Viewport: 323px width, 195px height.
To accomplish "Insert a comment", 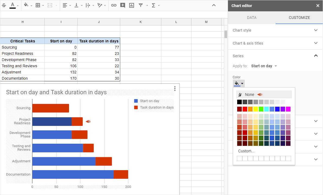I will (122, 5).
